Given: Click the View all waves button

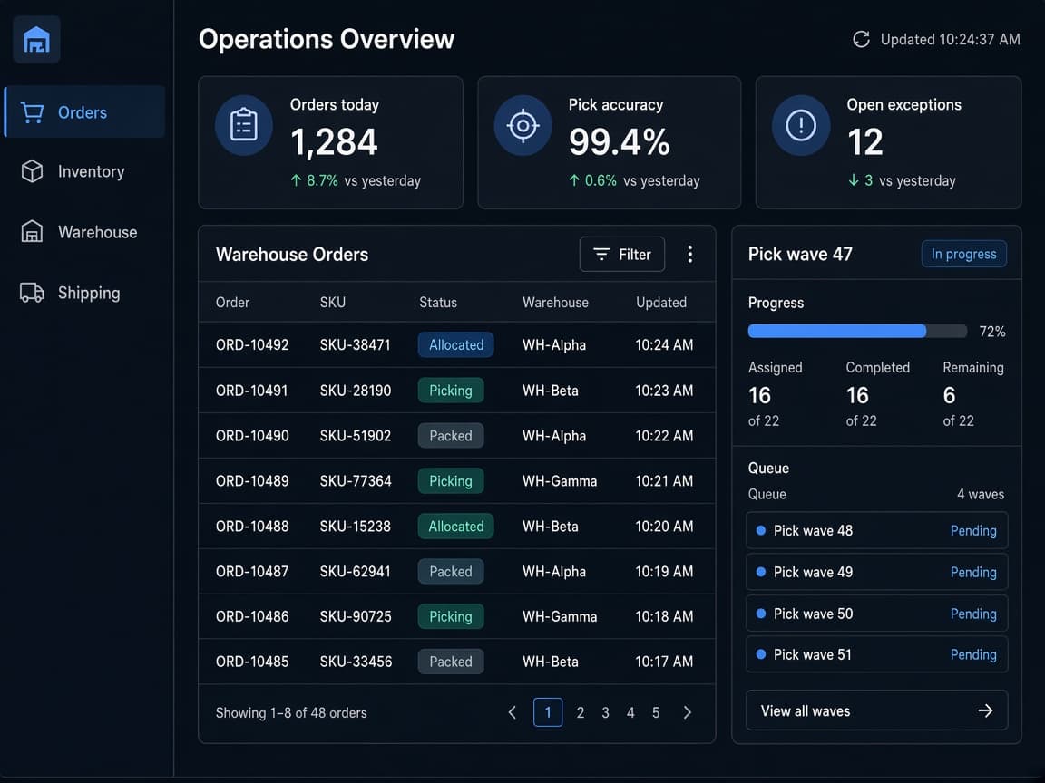Looking at the screenshot, I should [x=876, y=710].
